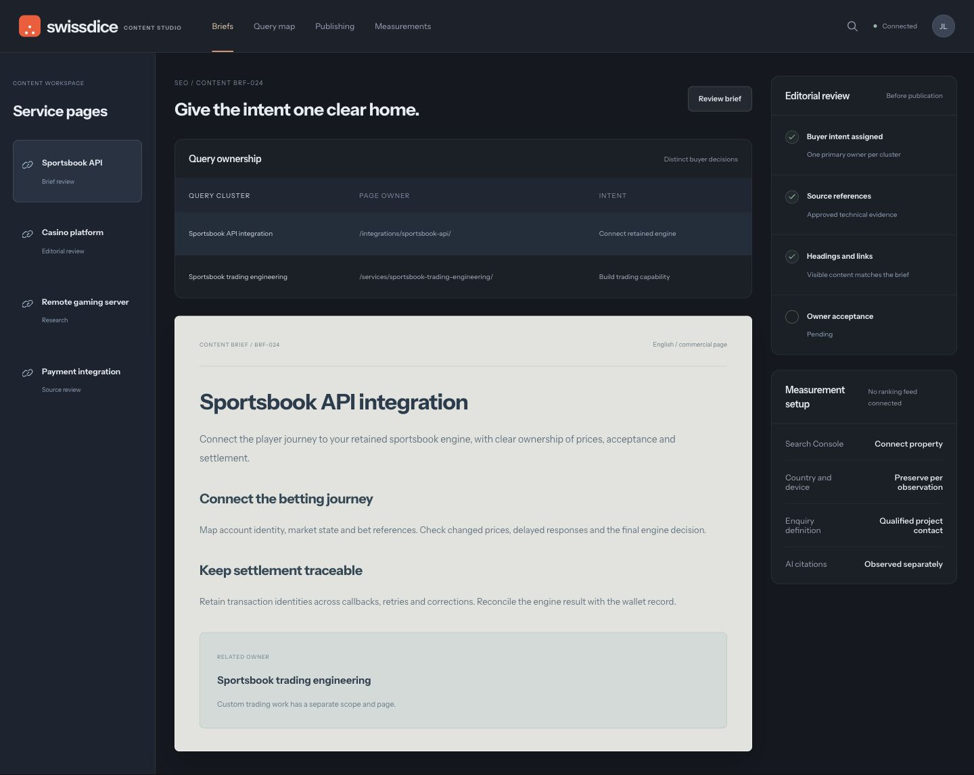This screenshot has height=775, width=974.
Task: Click the /integrations/sportsbook-api/ page owner cell
Action: click(x=405, y=234)
